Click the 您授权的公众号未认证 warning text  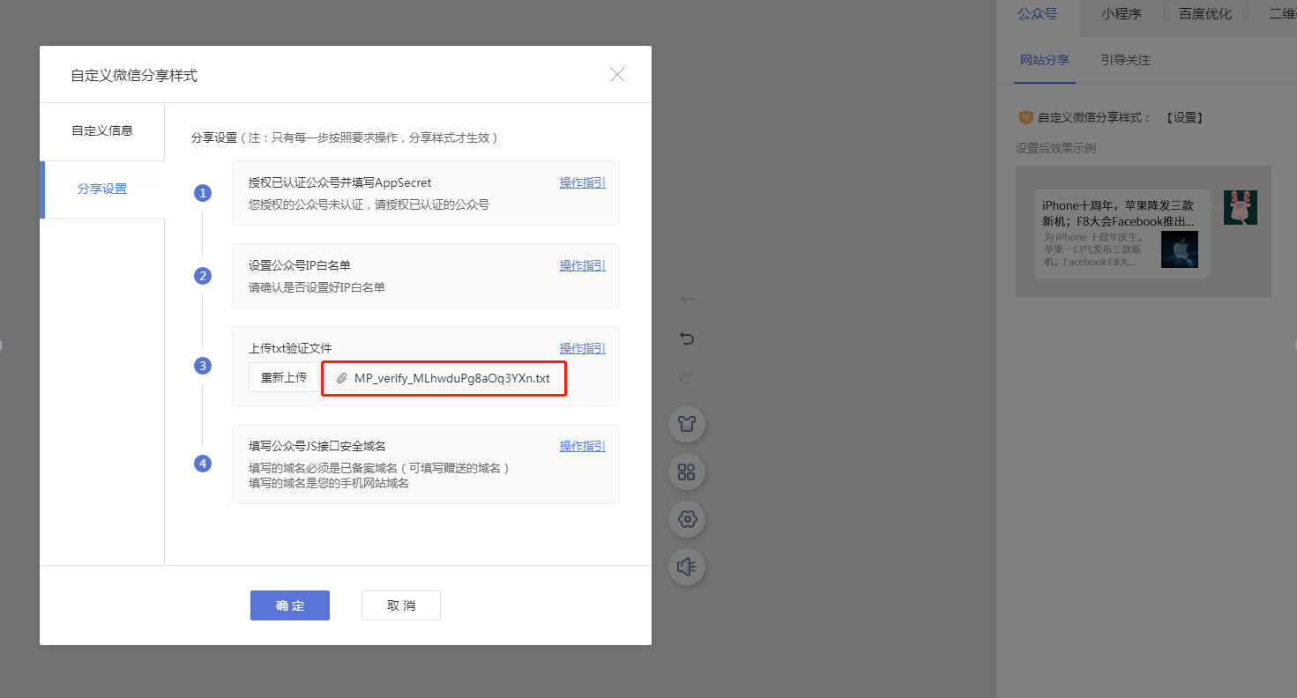pos(369,204)
